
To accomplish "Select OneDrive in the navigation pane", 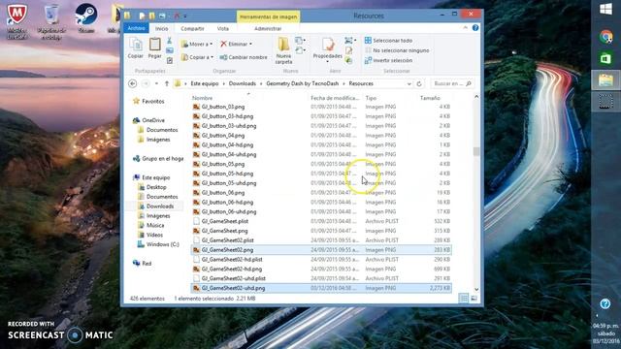I will click(x=148, y=120).
